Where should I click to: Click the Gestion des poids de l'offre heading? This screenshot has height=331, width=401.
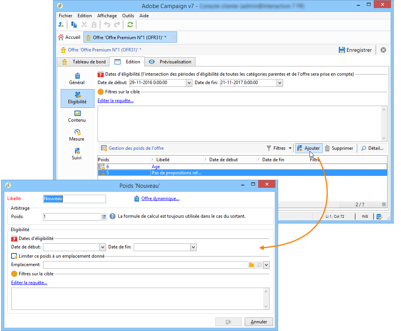pos(136,148)
